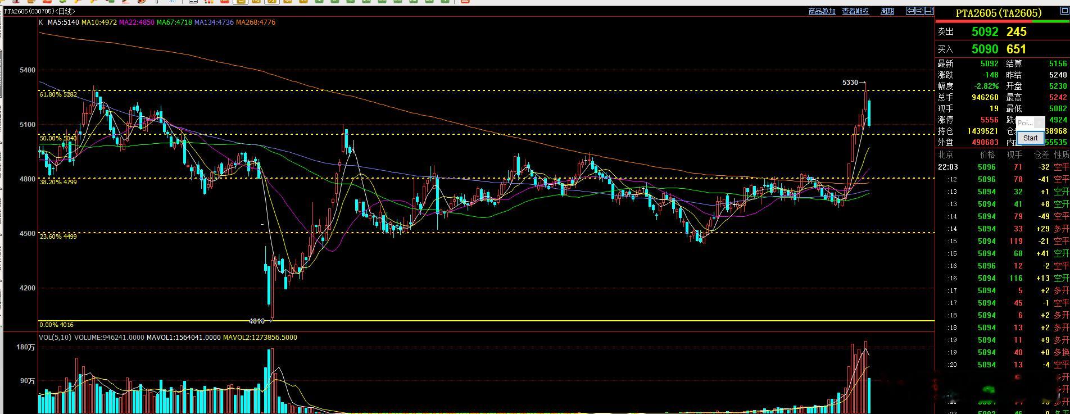Click the 最高 value 5242
This screenshot has width=1070, height=414.
[x=1058, y=97]
